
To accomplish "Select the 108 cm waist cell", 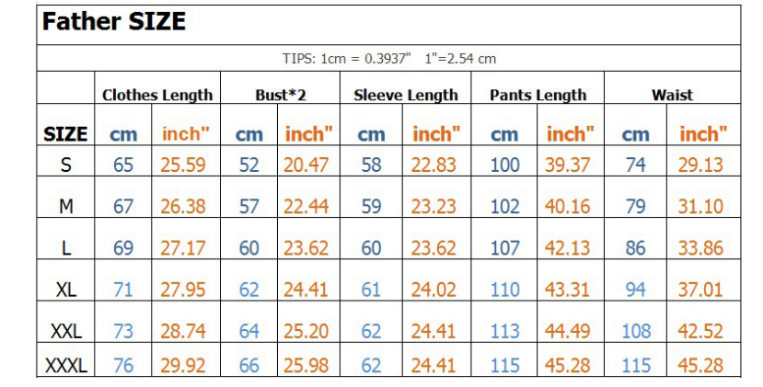I will [636, 331].
